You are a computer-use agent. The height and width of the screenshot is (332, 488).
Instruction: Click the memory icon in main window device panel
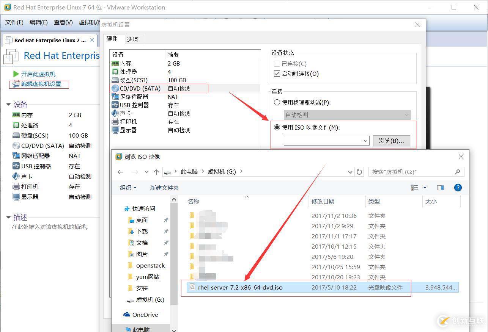[16, 115]
